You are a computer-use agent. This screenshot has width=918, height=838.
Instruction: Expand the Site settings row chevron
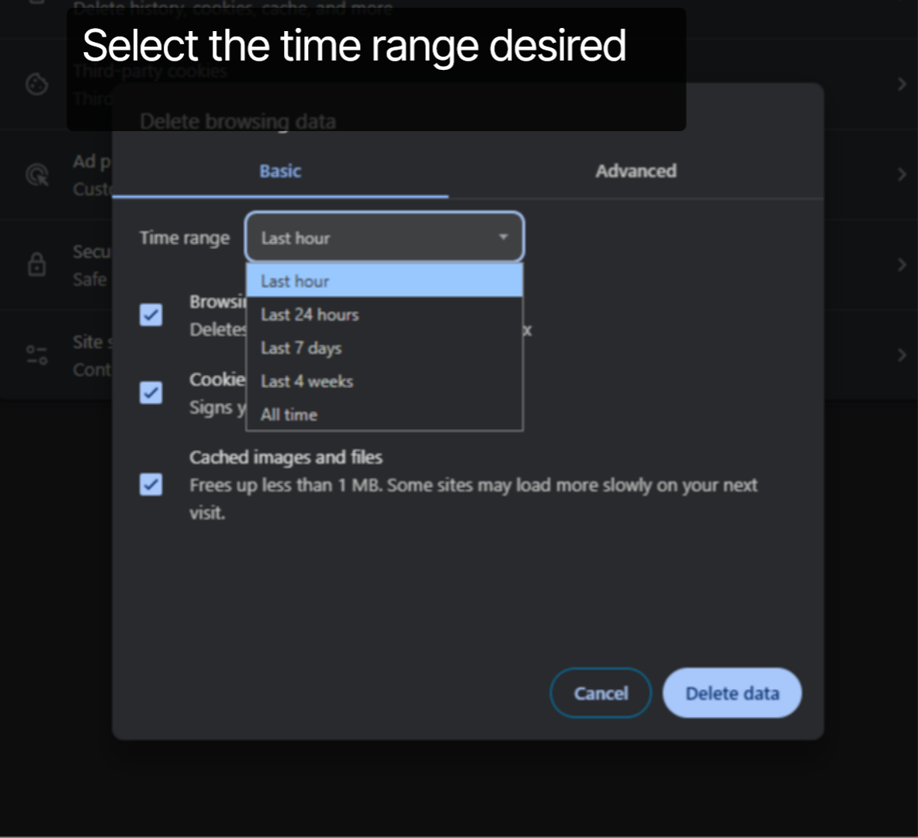point(901,355)
